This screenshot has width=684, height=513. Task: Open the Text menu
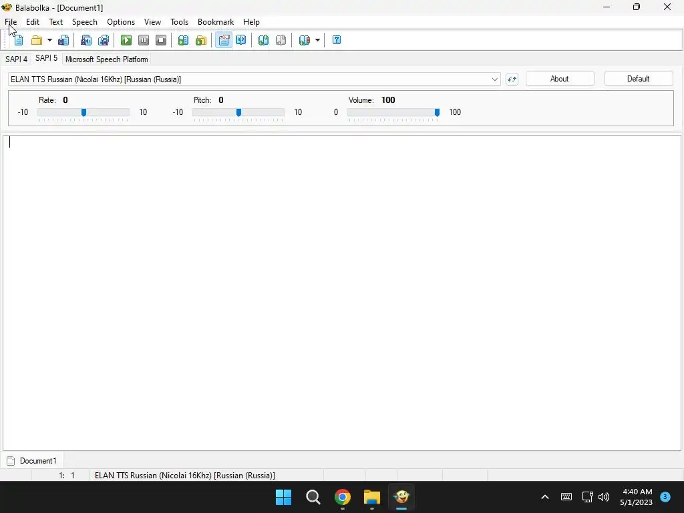click(x=56, y=22)
